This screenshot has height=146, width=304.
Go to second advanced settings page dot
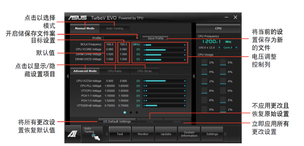click(131, 112)
